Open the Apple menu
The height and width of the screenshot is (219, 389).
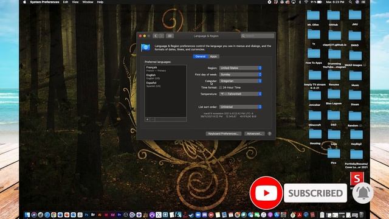coord(24,2)
